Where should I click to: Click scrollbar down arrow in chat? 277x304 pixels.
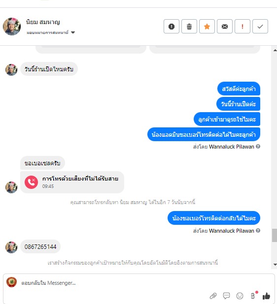(x=275, y=265)
